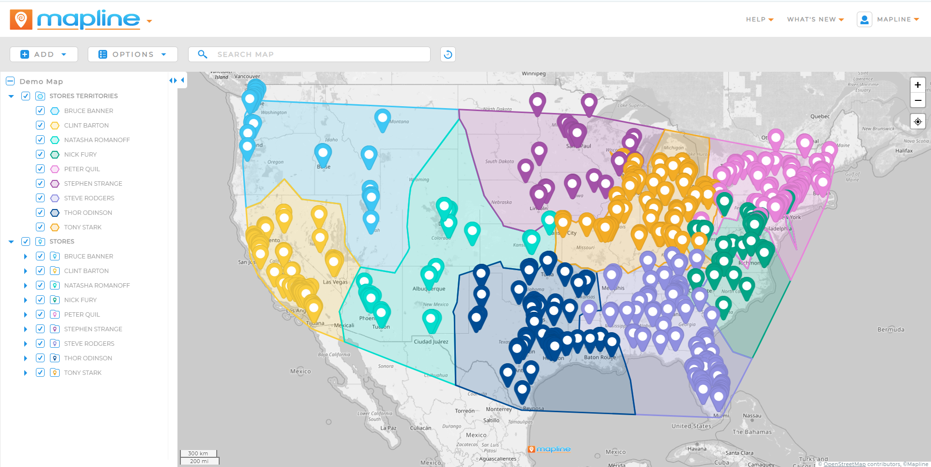This screenshot has width=931, height=467.
Task: Zoom in with the plus button
Action: tap(917, 85)
